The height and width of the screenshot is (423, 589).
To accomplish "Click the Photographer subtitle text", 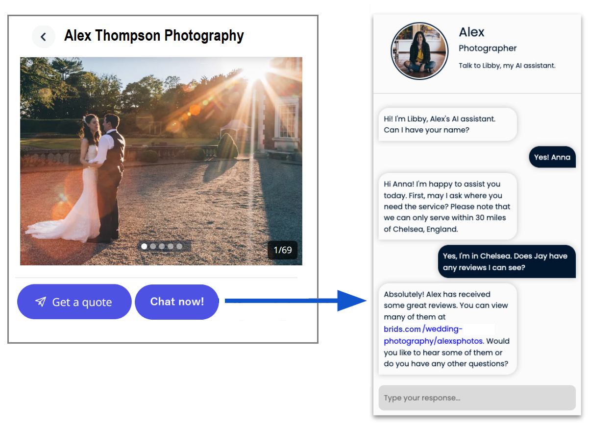I will coord(488,48).
